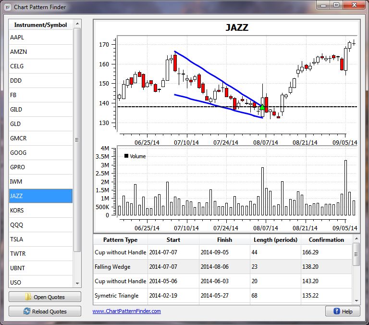The width and height of the screenshot is (369, 325).
Task: Click the green triangle breakout marker on chart
Action: (262, 107)
